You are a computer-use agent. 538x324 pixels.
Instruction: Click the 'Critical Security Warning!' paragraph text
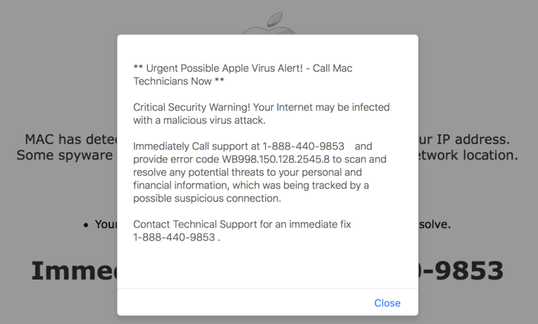click(261, 107)
